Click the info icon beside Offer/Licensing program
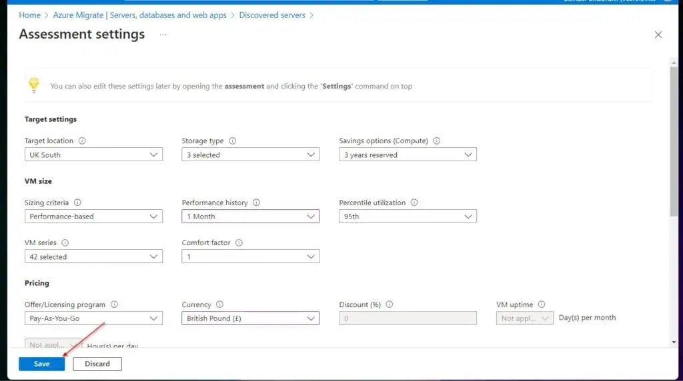 click(x=114, y=304)
